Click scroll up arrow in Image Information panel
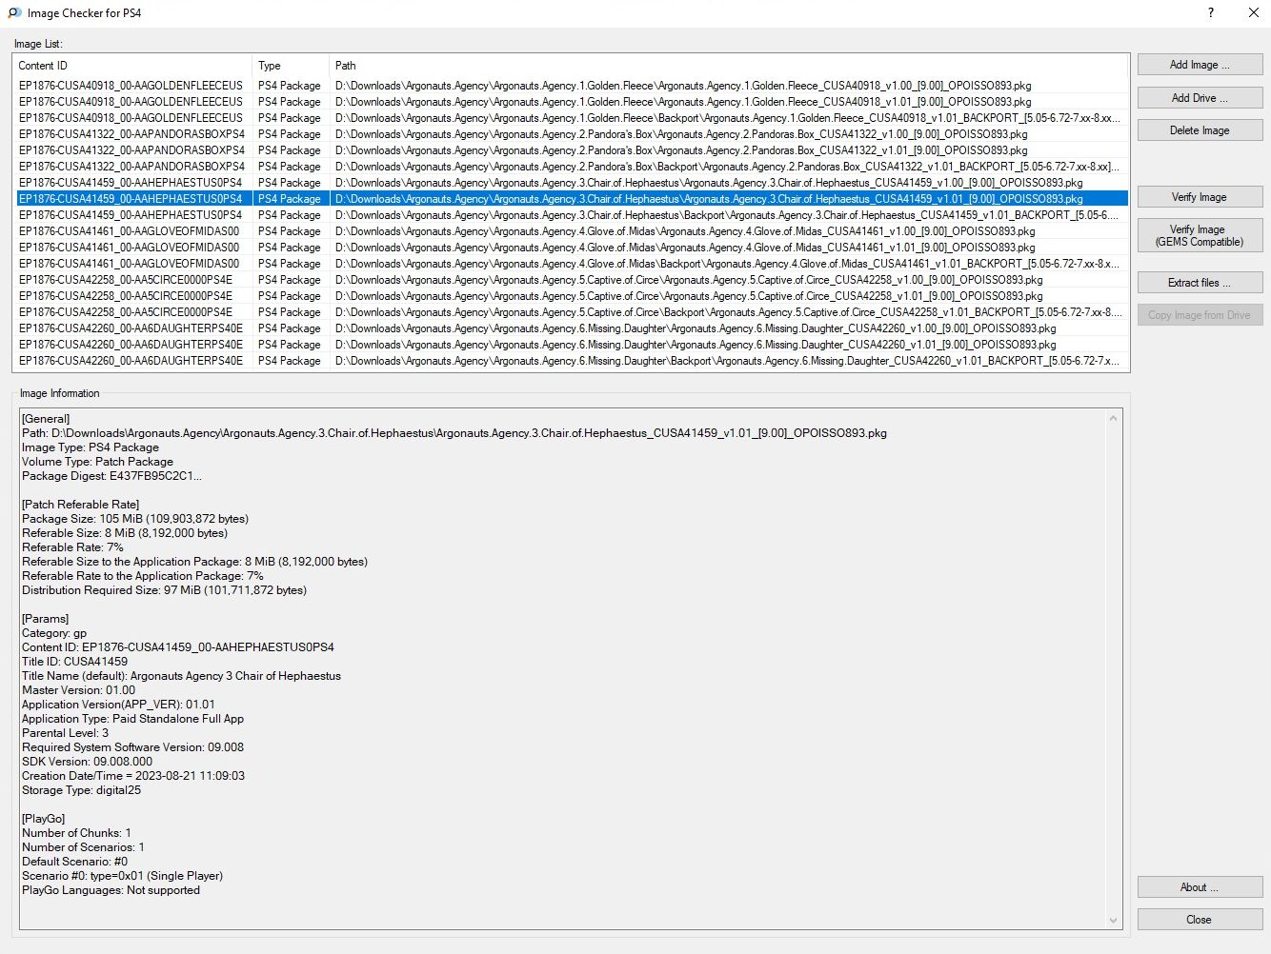This screenshot has width=1271, height=954. coord(1113,418)
